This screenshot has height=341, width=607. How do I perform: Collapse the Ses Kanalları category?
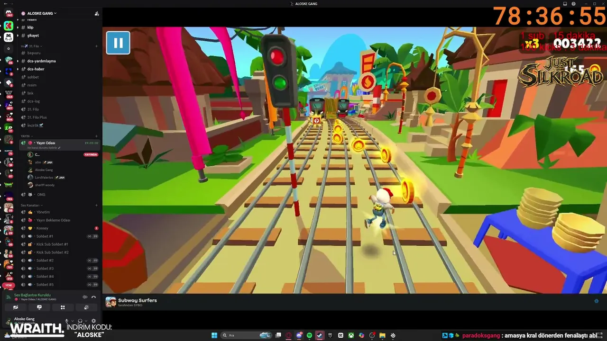[31, 205]
